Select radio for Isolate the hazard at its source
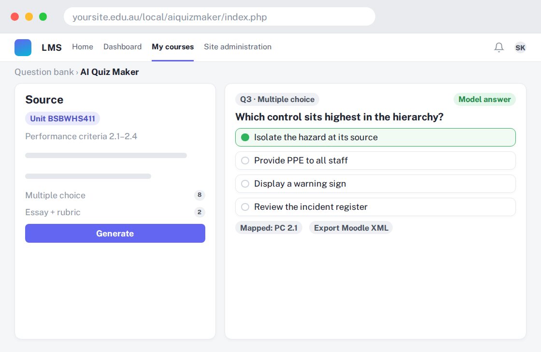 (245, 137)
